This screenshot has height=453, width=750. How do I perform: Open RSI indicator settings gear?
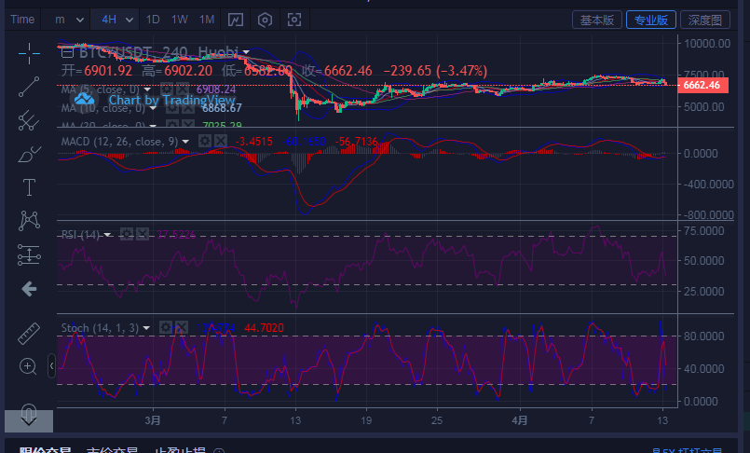(x=127, y=234)
